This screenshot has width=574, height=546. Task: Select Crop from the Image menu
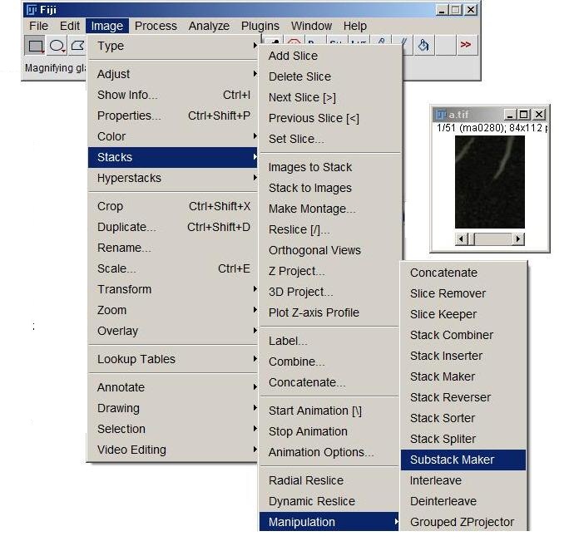[173, 206]
